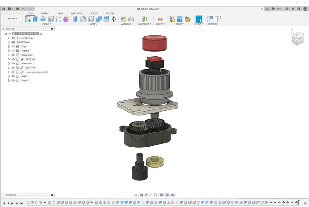
Task: Expand the Document Settings tree node
Action: point(8,38)
